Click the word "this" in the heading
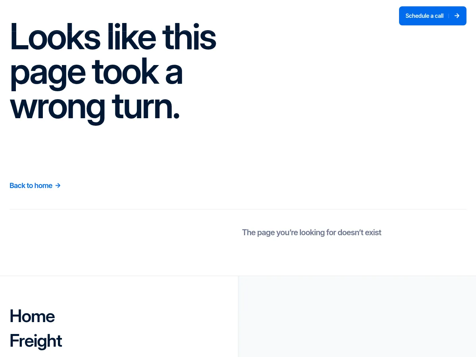This screenshot has height=357, width=476. click(189, 38)
